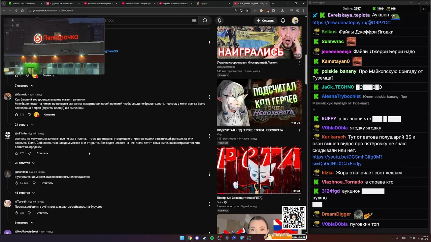Open options menu for @sT1n9er comment
This screenshot has height=242, width=431.
click(209, 136)
